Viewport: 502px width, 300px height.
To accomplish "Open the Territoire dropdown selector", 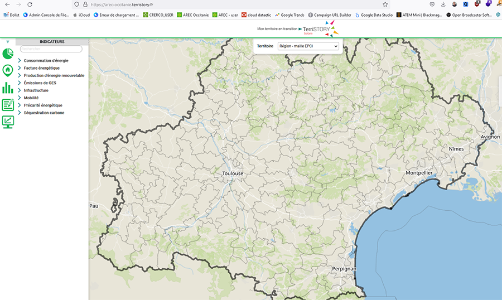I will pos(308,46).
